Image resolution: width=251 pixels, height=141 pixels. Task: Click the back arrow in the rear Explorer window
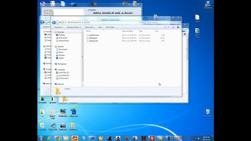click(x=42, y=22)
